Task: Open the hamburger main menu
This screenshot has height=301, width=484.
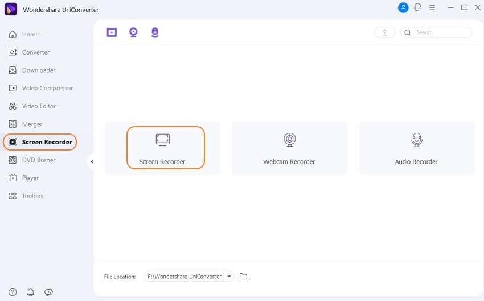Action: pos(432,8)
